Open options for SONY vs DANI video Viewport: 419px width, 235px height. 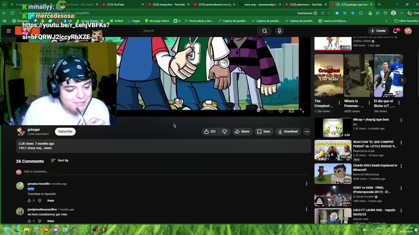pyautogui.click(x=401, y=188)
